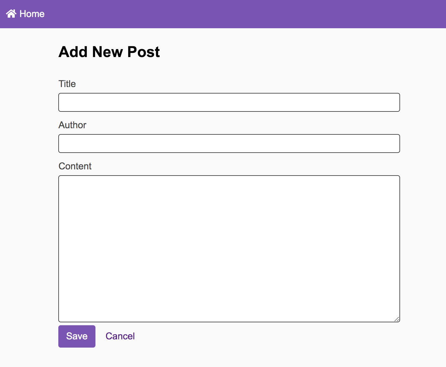This screenshot has width=446, height=367.
Task: Click the "Content" field label
Action: click(75, 166)
